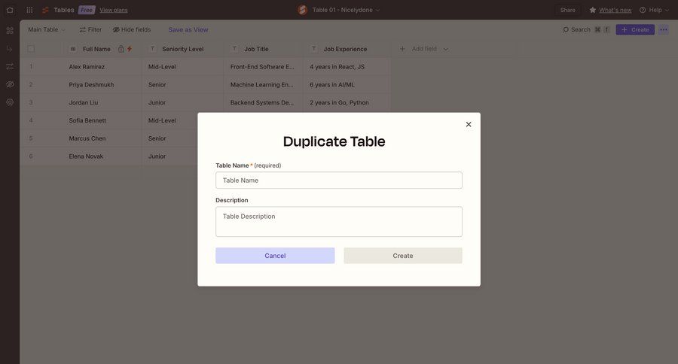Image resolution: width=678 pixels, height=364 pixels.
Task: Click the Share button
Action: point(568,10)
